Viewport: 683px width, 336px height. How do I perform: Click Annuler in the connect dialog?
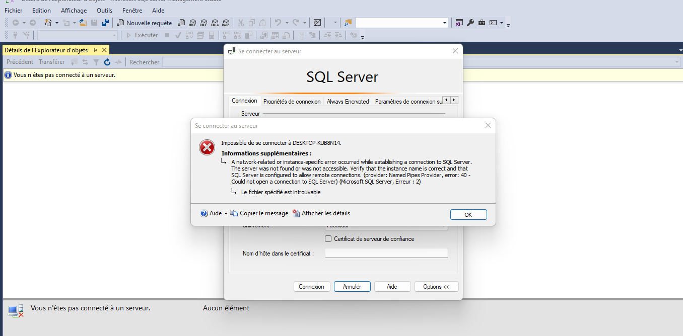[x=352, y=287]
